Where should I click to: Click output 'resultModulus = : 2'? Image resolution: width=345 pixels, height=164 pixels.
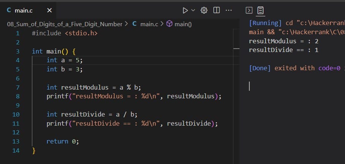(x=284, y=41)
